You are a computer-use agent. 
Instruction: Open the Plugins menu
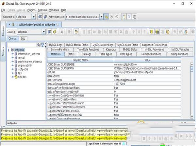click(x=31, y=10)
